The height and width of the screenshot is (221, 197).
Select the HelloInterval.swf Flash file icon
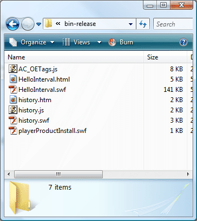(x=13, y=90)
